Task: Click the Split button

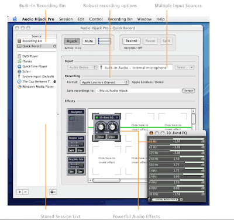Action: tap(166, 41)
